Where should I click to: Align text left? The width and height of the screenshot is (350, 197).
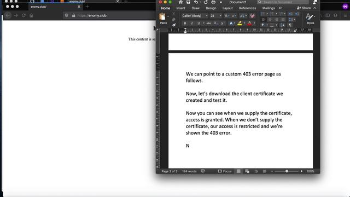pyautogui.click(x=264, y=20)
